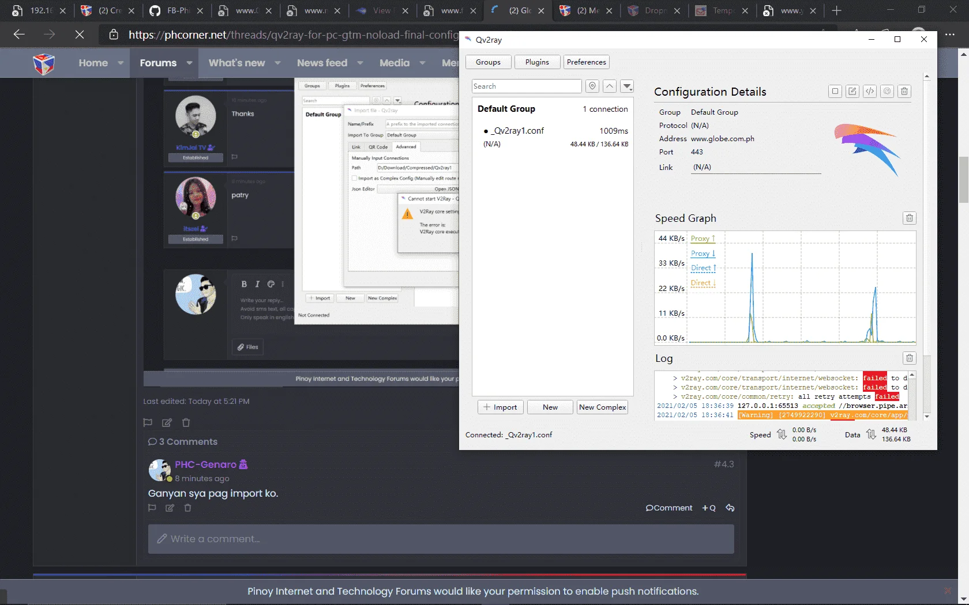Click the www.globe.com.ph address text
The image size is (969, 605).
(722, 139)
